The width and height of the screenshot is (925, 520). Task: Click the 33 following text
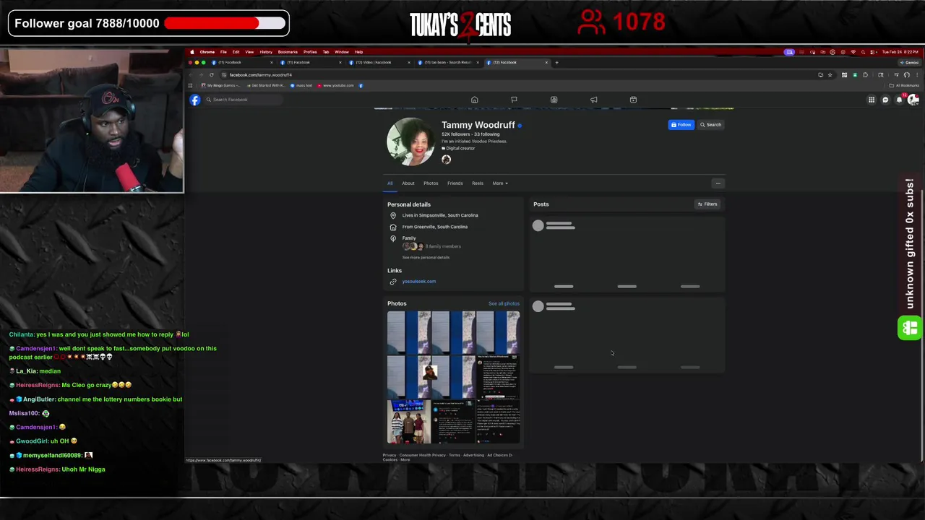pyautogui.click(x=487, y=134)
